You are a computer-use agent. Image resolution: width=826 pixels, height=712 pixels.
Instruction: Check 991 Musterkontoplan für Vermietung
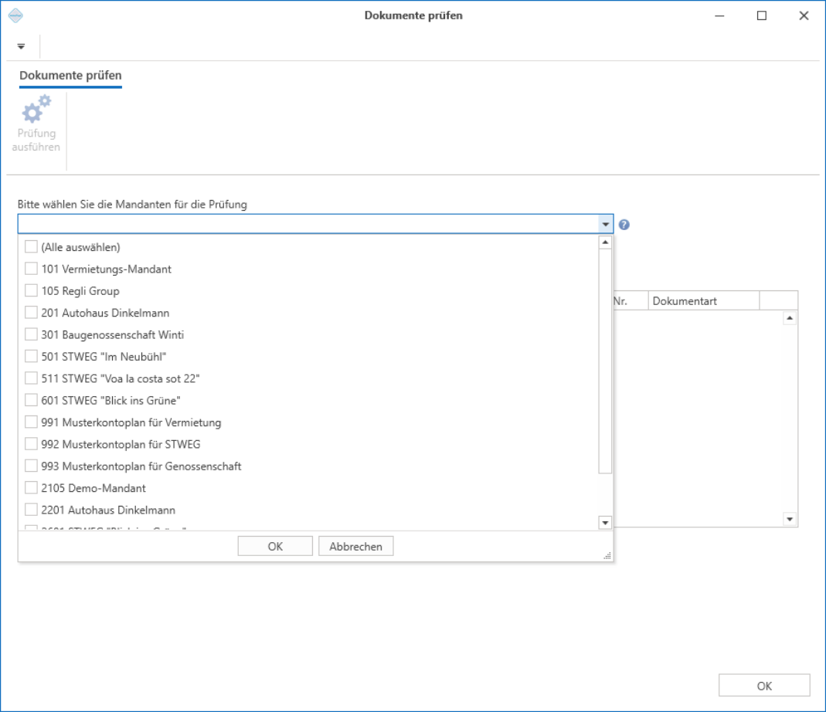[31, 422]
